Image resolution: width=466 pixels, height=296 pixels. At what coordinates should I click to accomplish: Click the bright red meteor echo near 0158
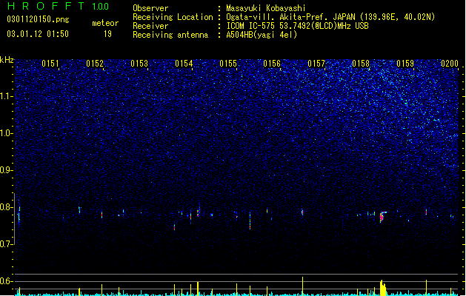click(382, 216)
